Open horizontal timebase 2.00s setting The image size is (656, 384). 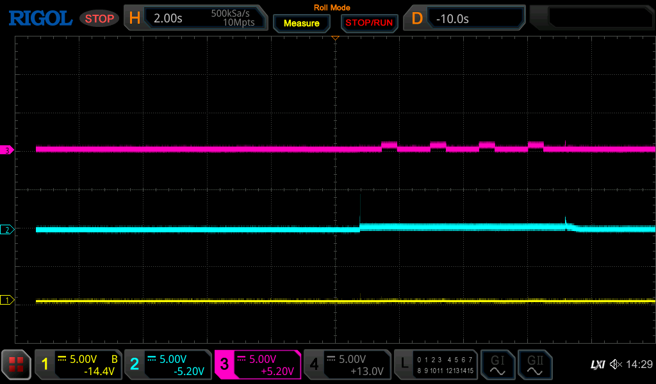168,19
